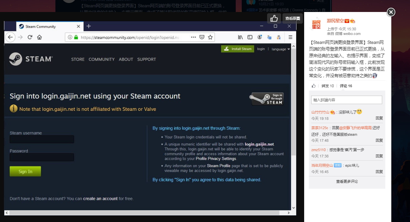
Task: Click the Pocket save icon
Action: pos(202,38)
